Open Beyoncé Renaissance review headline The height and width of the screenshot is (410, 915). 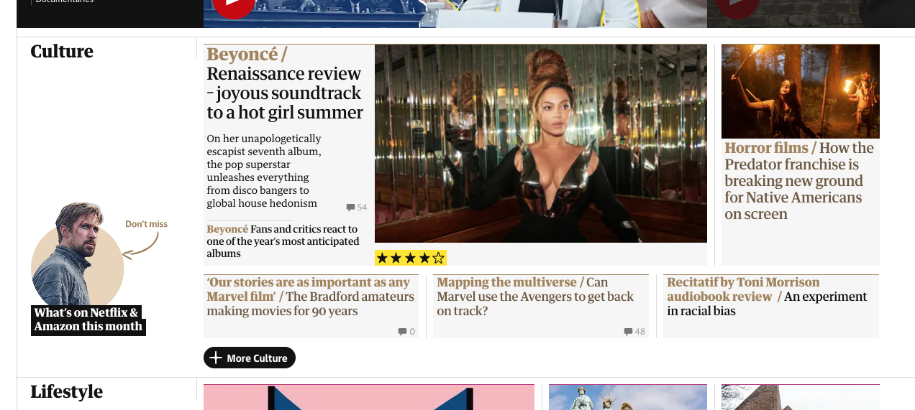(285, 83)
